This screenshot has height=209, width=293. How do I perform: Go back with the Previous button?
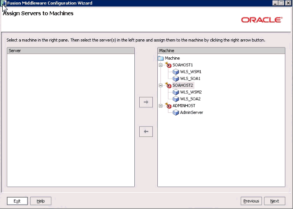coord(251,201)
